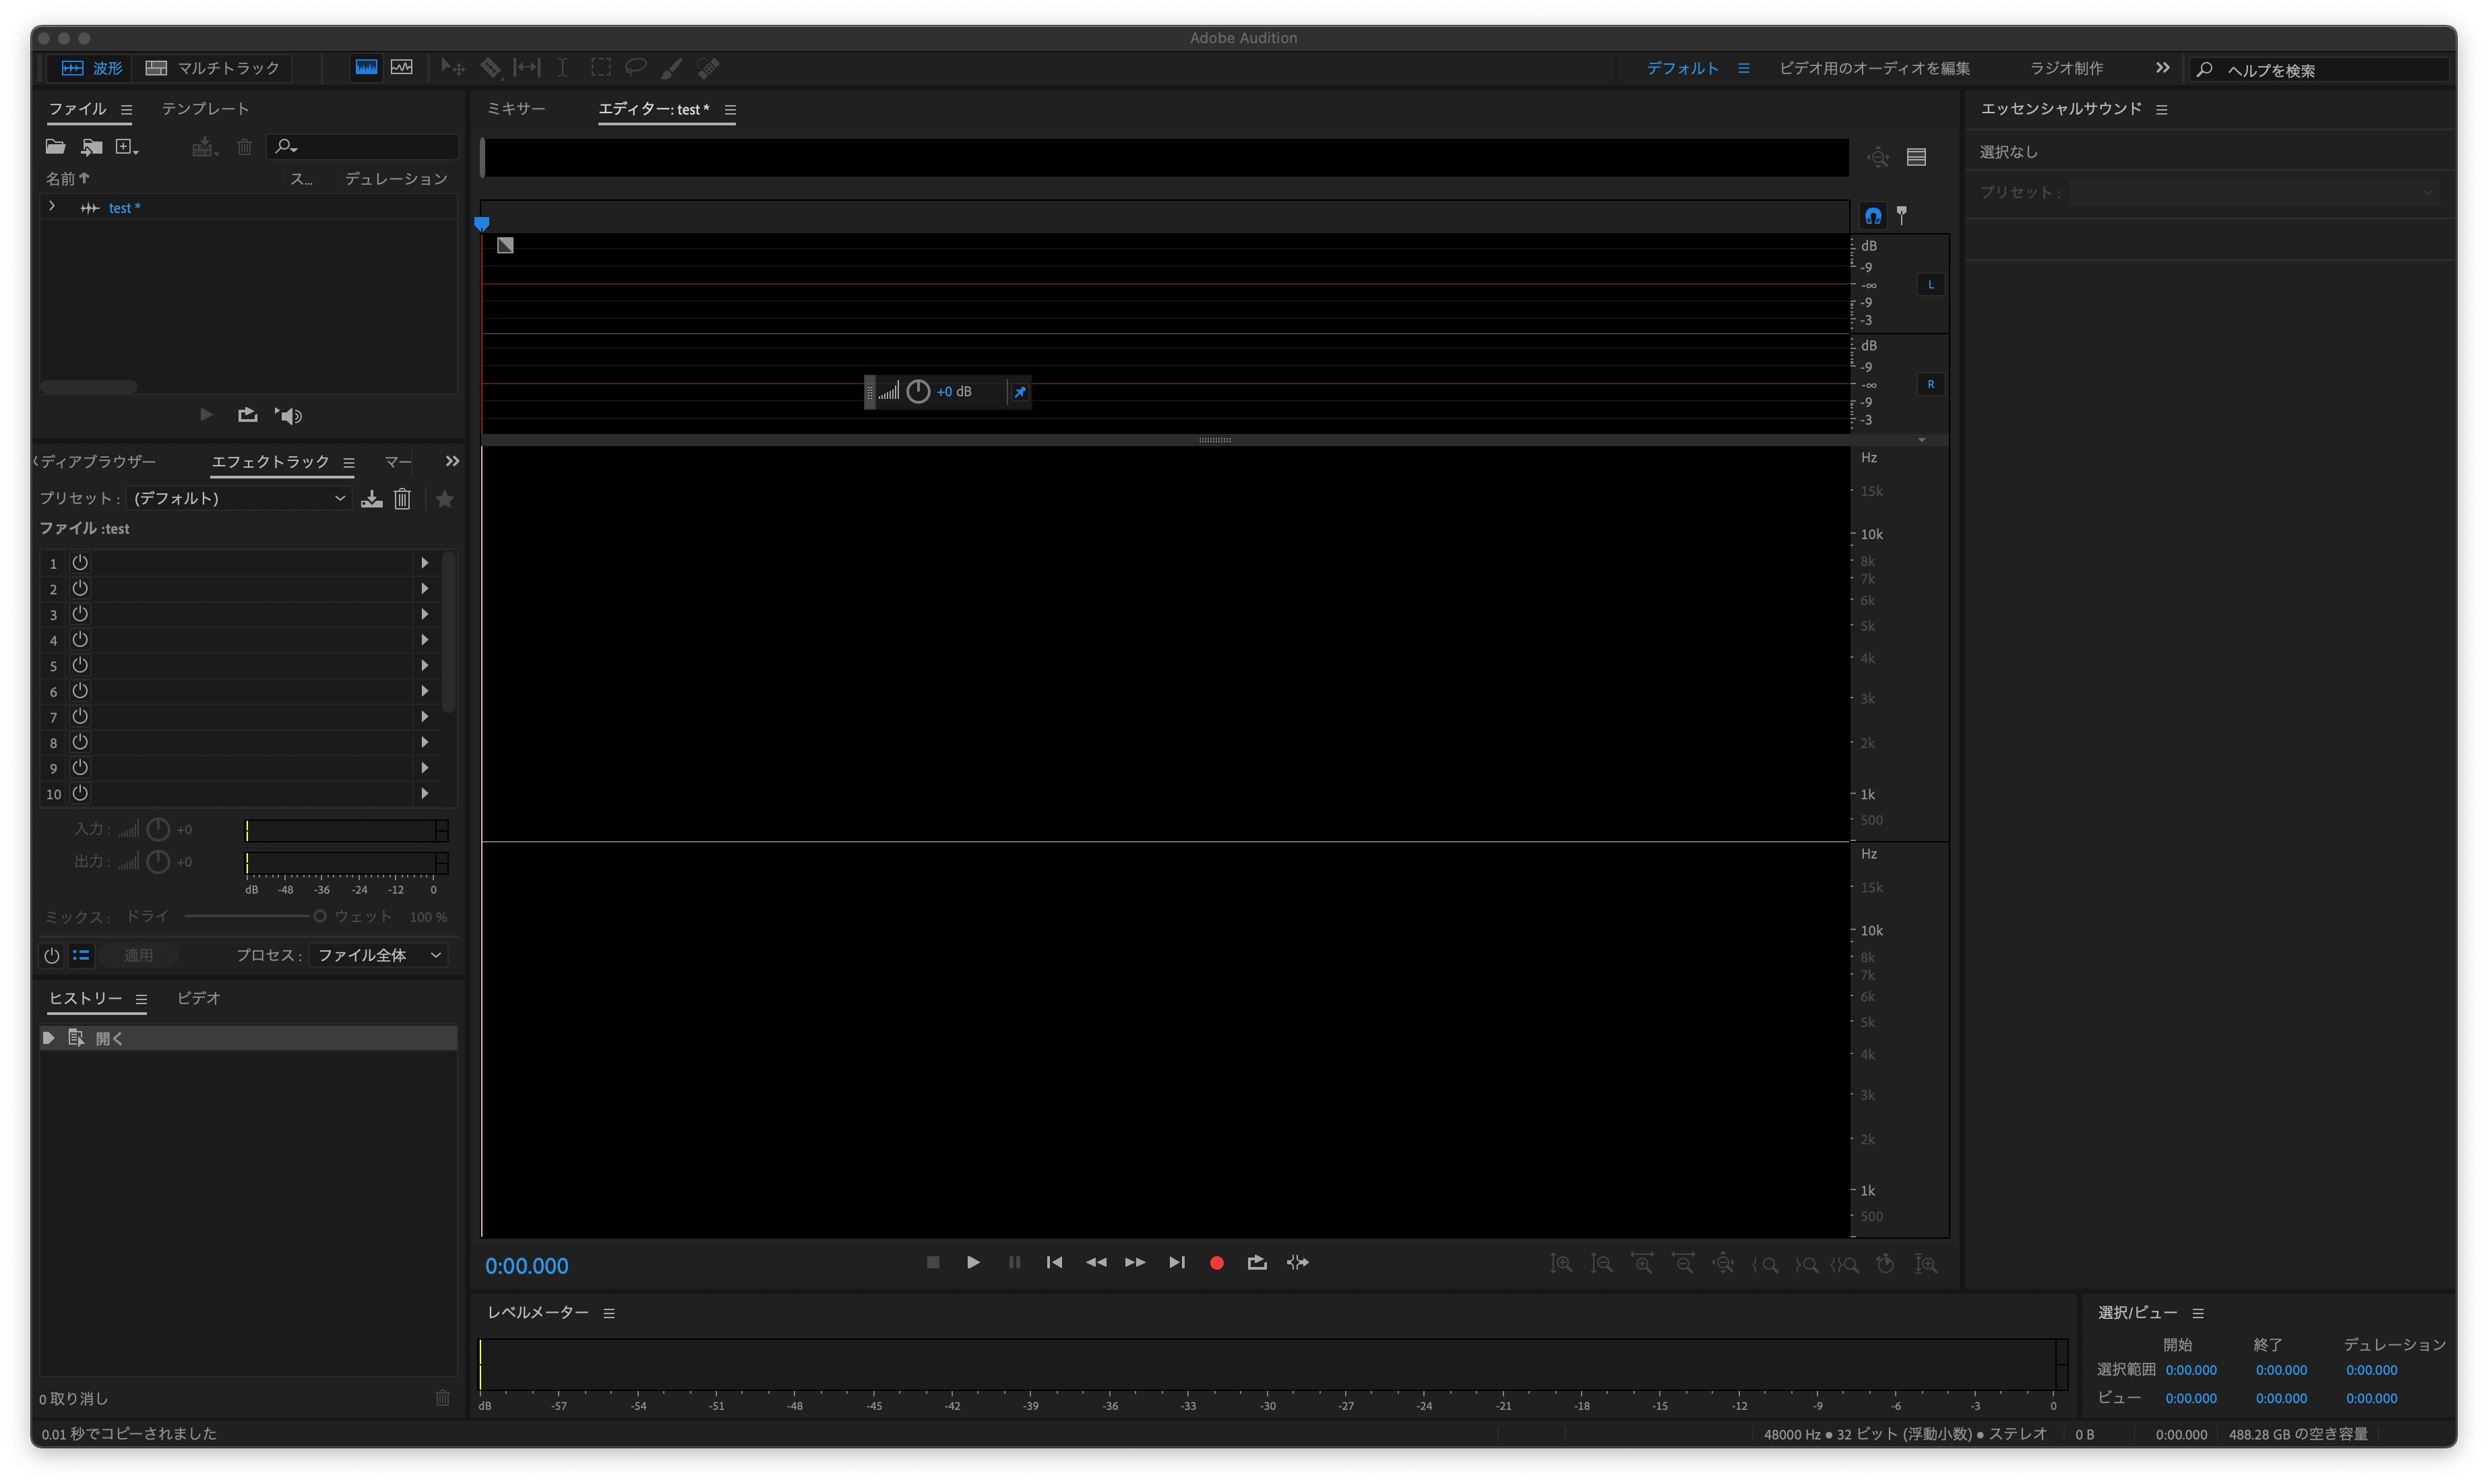2488x1484 pixels.
Task: Select the Spot Healing Brush tool
Action: pyautogui.click(x=708, y=68)
